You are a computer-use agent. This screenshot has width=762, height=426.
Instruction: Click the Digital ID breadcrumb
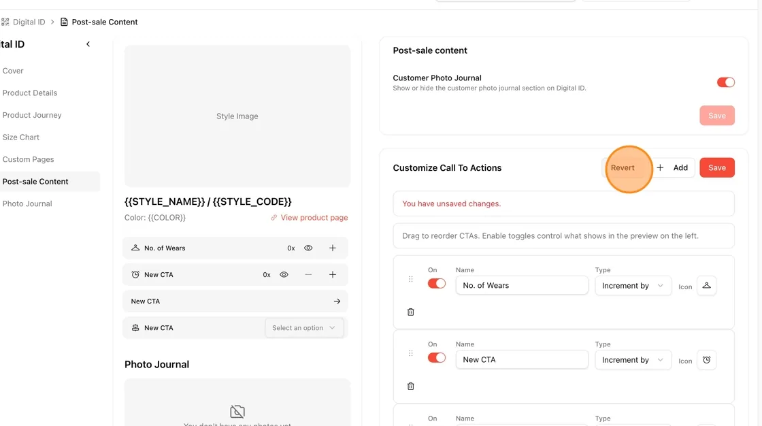pyautogui.click(x=29, y=22)
